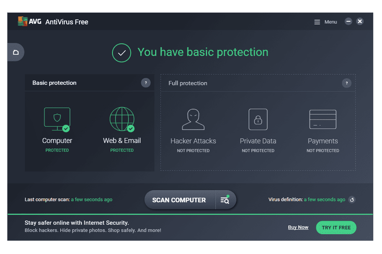Click the 'Computer' label text

click(57, 140)
